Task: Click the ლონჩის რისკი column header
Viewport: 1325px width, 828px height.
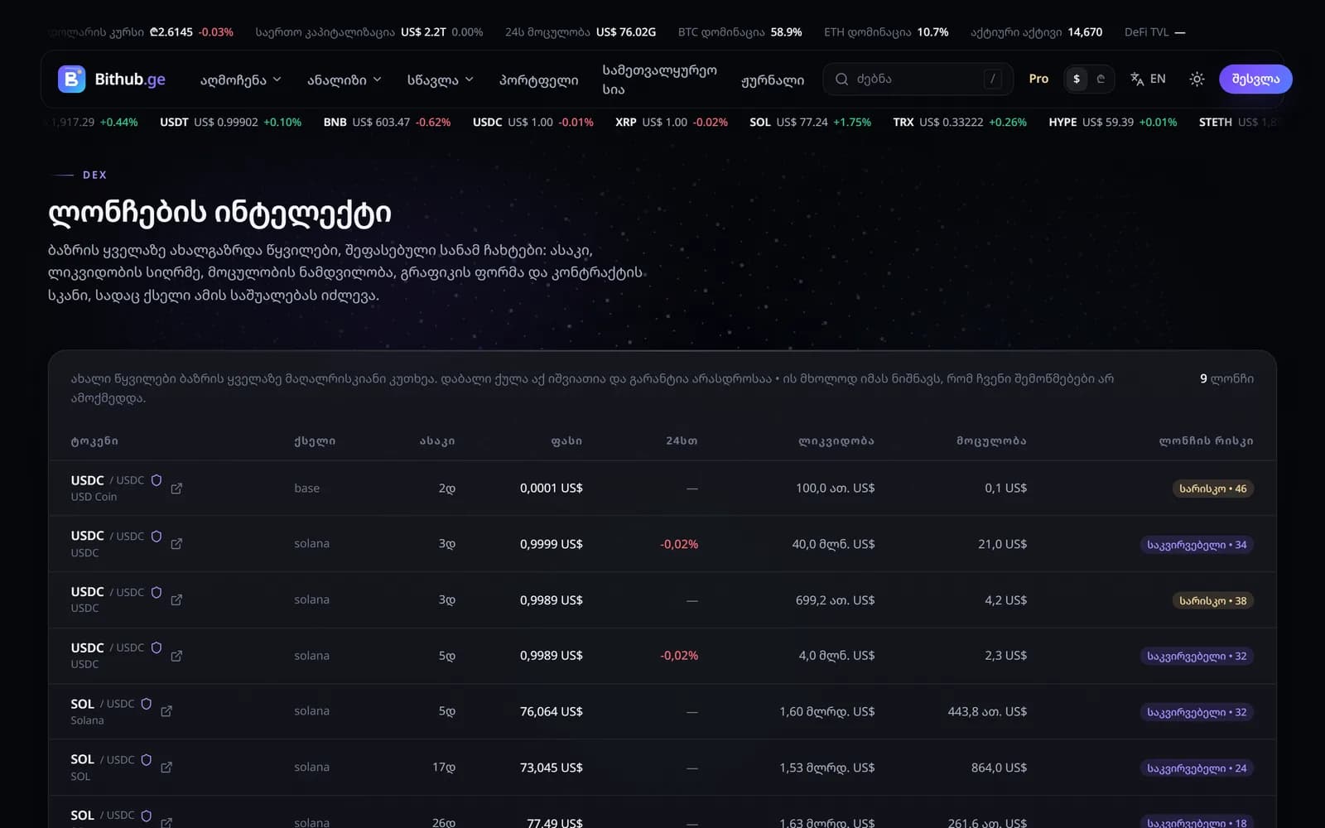Action: [1206, 440]
